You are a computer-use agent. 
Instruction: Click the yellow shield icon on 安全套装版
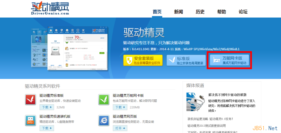[x=129, y=60]
